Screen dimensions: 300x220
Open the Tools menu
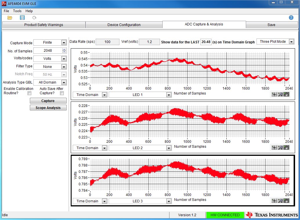17,11
